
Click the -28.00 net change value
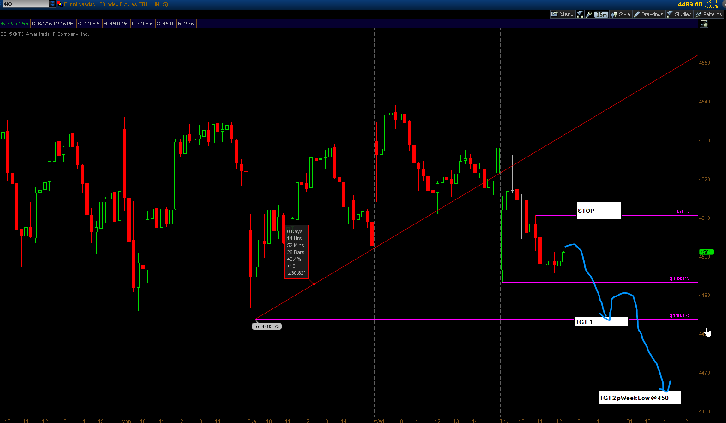711,2
